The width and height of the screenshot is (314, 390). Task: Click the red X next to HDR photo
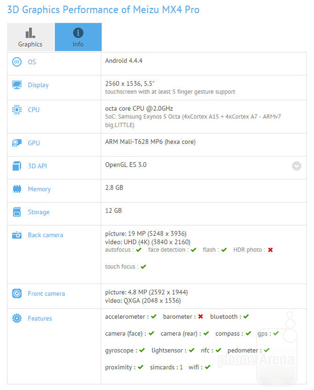tap(270, 250)
